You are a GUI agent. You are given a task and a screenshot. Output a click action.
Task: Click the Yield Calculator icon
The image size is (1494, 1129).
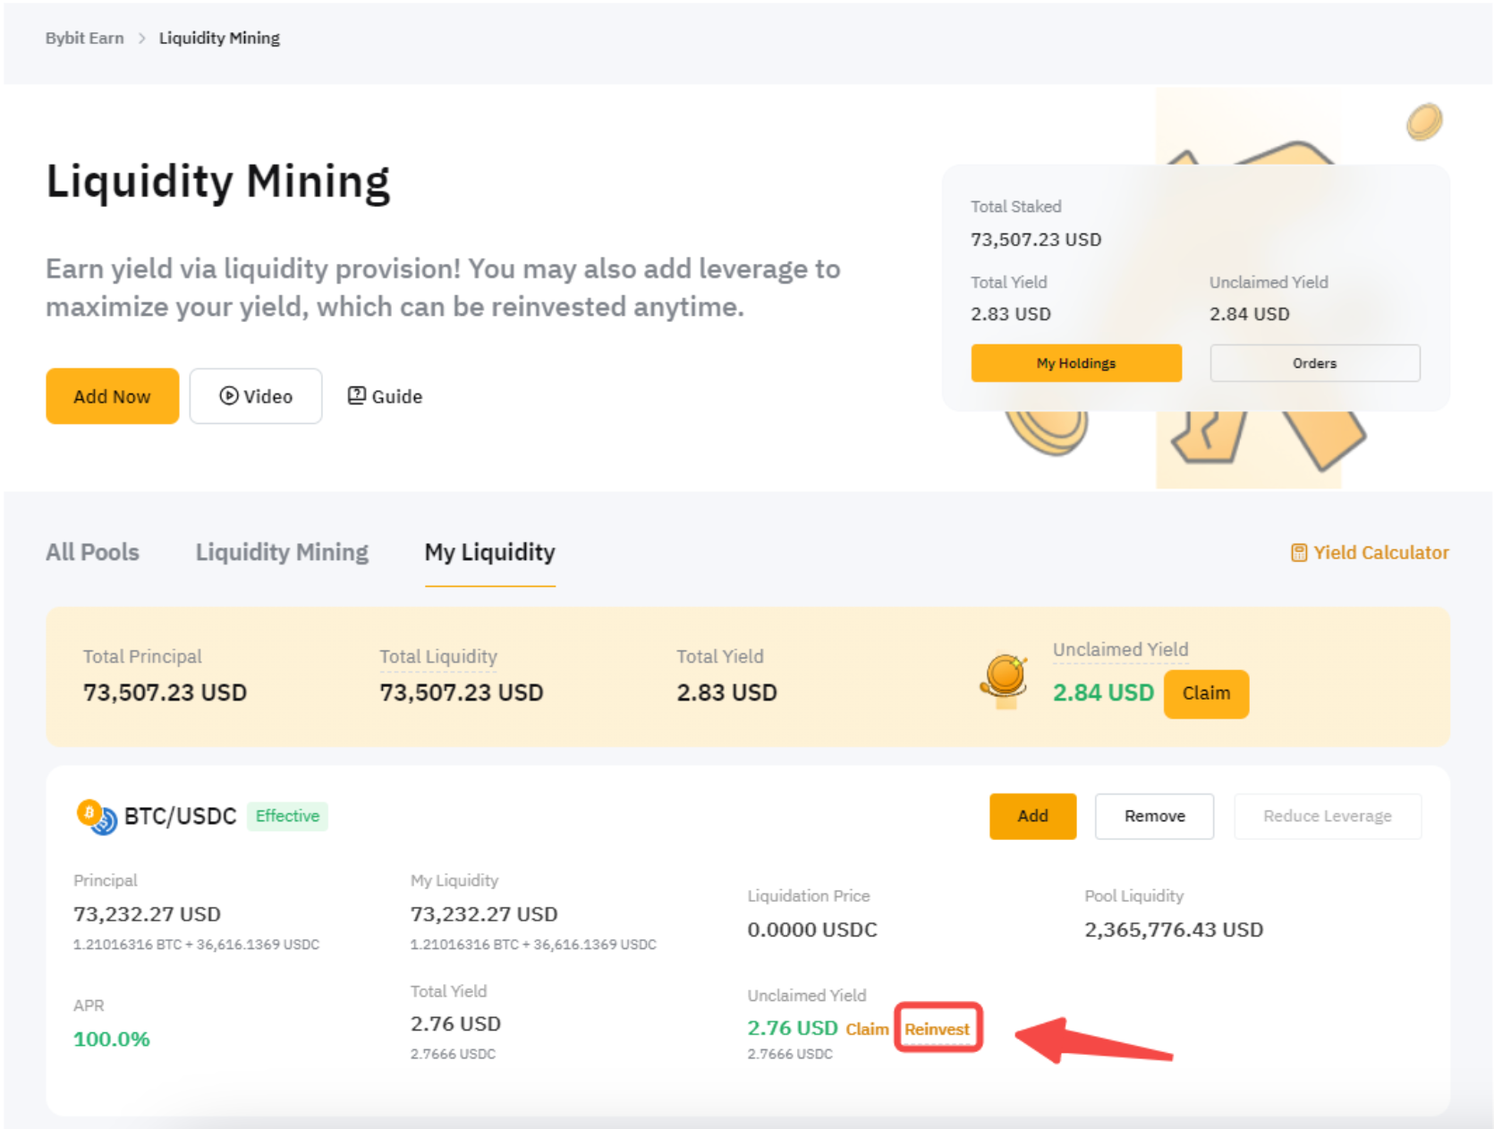coord(1299,553)
